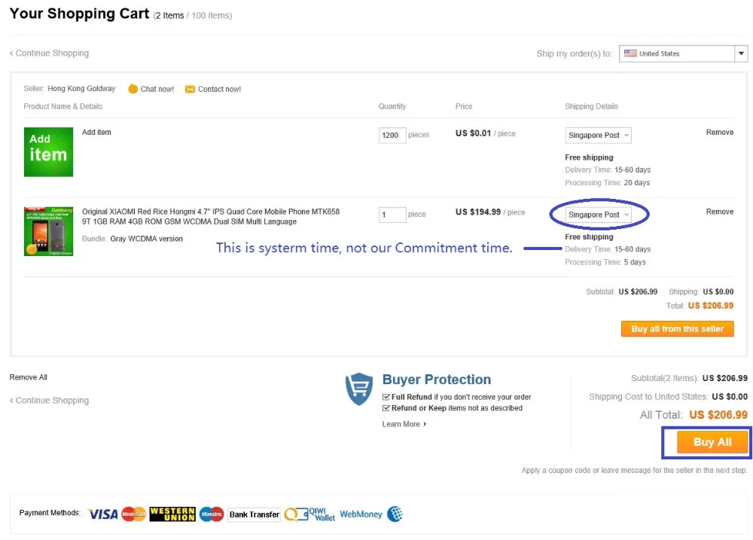This screenshot has height=540, width=753.
Task: Toggle the Full Refund checkbox
Action: coord(386,397)
